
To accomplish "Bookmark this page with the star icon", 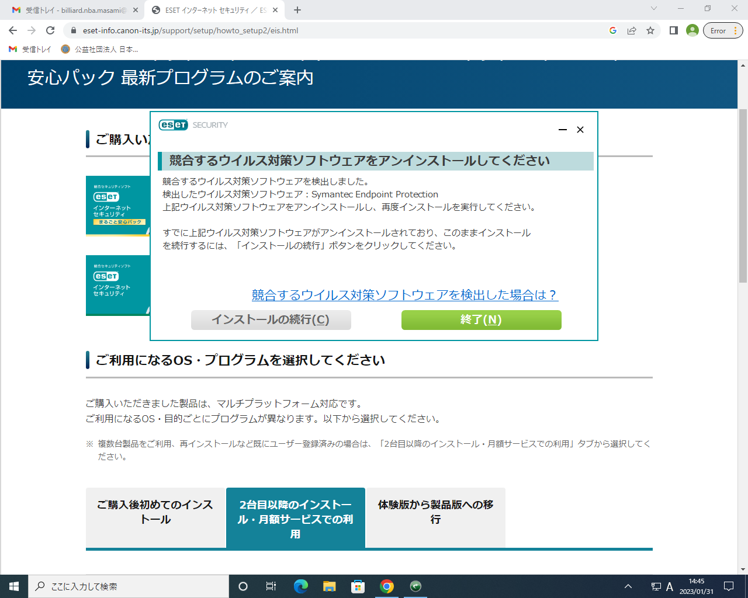I will coord(650,30).
